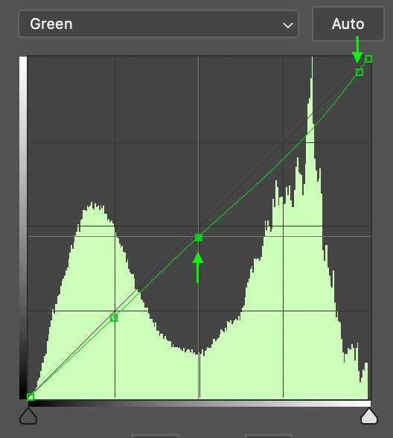Click the lower-right grid line intersection
393x438 pixels.
click(x=284, y=311)
